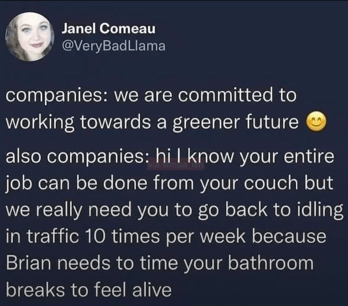Viewport: 348px width, 306px height.
Task: Open Janel Comeau's round profile picture
Action: point(30,36)
